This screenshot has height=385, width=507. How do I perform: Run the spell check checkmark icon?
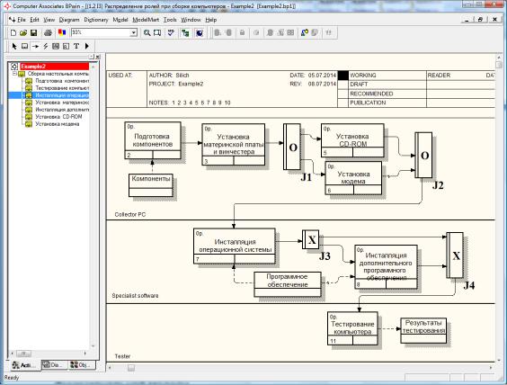click(171, 32)
